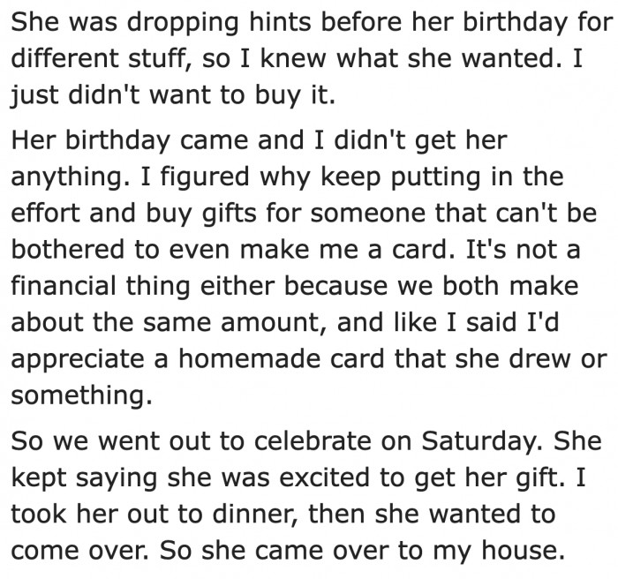Viewport: 618px width, 579px height.
Task: Select the word "something" ending second paragraph
Action: pyautogui.click(x=81, y=395)
